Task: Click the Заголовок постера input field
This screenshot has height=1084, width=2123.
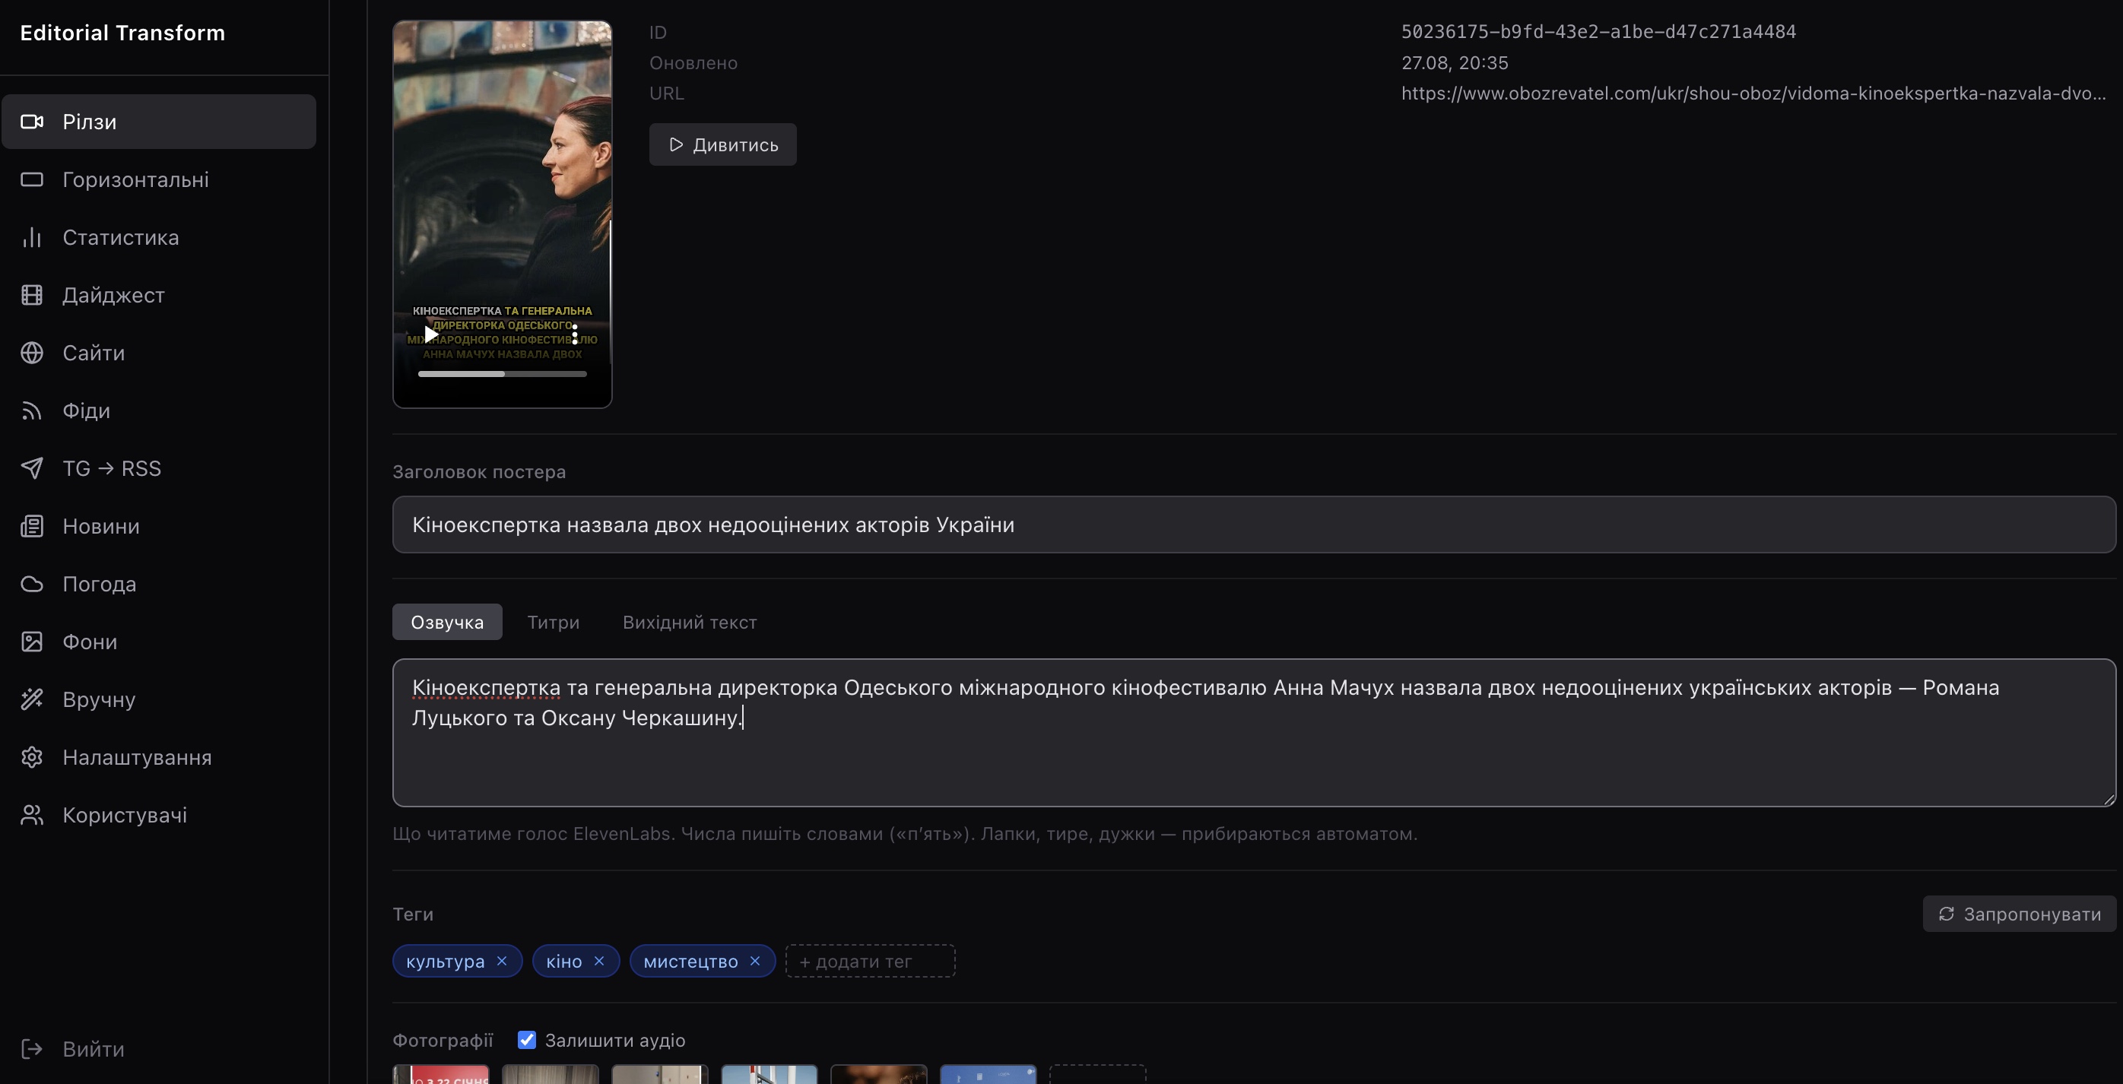Action: (x=1255, y=525)
